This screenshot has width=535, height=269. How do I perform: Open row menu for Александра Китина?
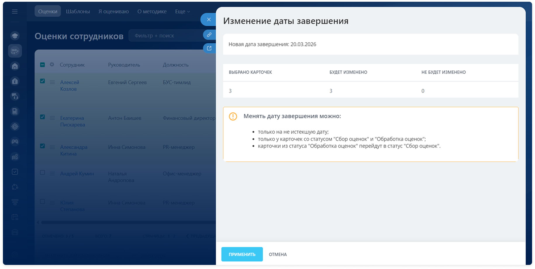52,147
